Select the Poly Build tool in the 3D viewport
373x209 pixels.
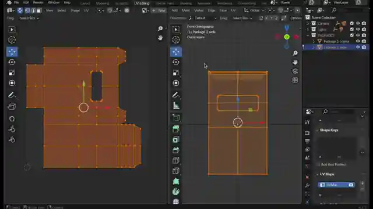[176, 181]
